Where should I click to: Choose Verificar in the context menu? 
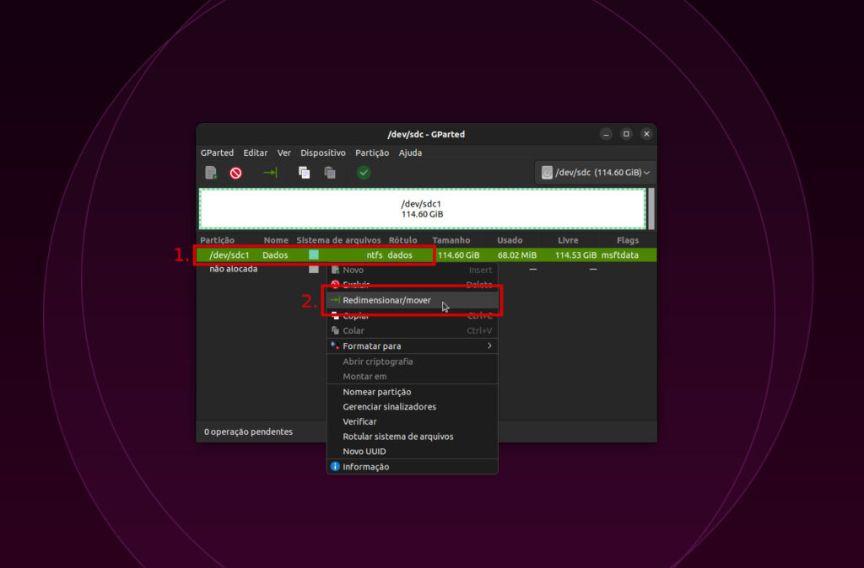pos(412,421)
